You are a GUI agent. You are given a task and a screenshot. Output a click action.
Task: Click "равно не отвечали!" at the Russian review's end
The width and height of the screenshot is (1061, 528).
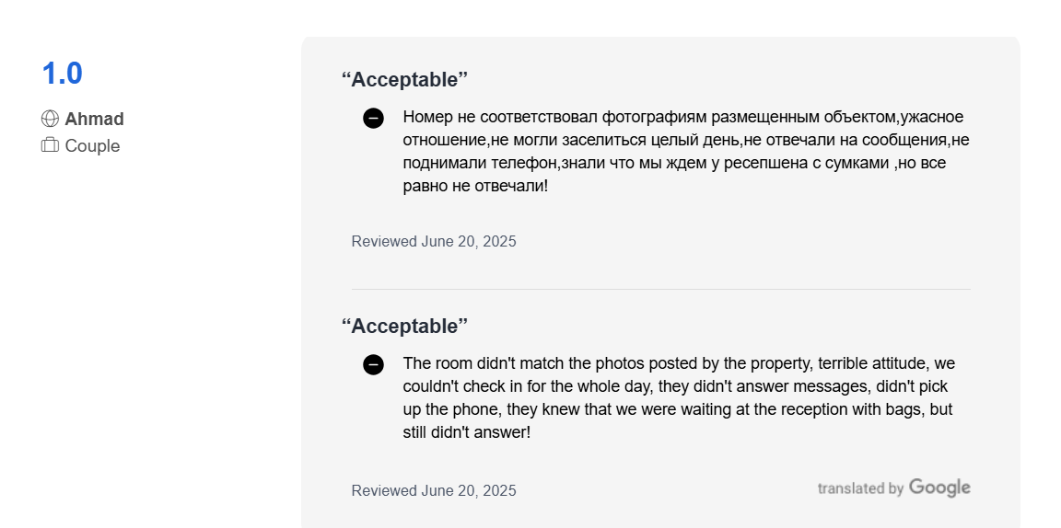[475, 186]
